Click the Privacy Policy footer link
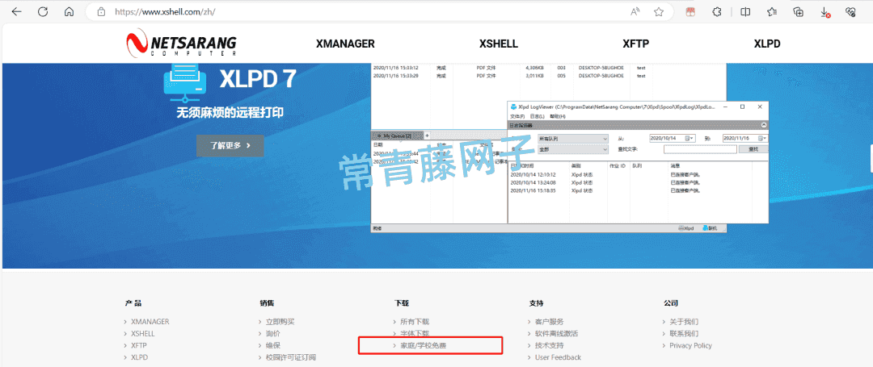This screenshot has width=873, height=367. tap(690, 345)
